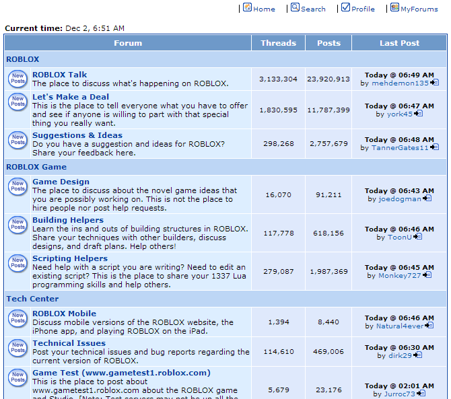The image size is (451, 399).
Task: Jump to last post icon after TannerGates11
Action: (x=434, y=147)
